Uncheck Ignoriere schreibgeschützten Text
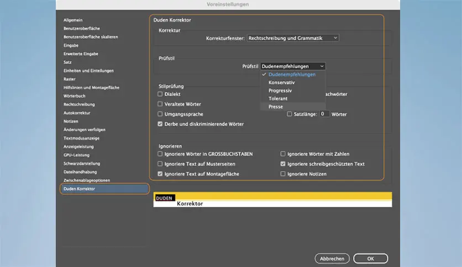 coord(283,164)
